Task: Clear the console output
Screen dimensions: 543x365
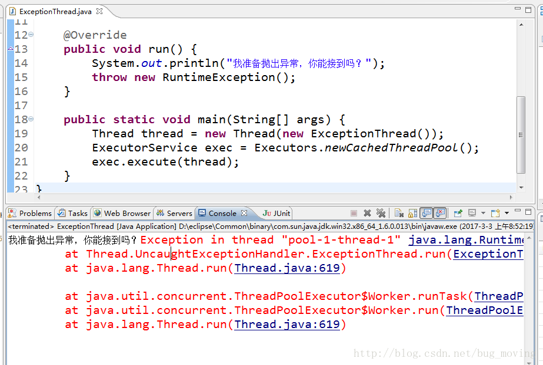Action: pyautogui.click(x=399, y=213)
